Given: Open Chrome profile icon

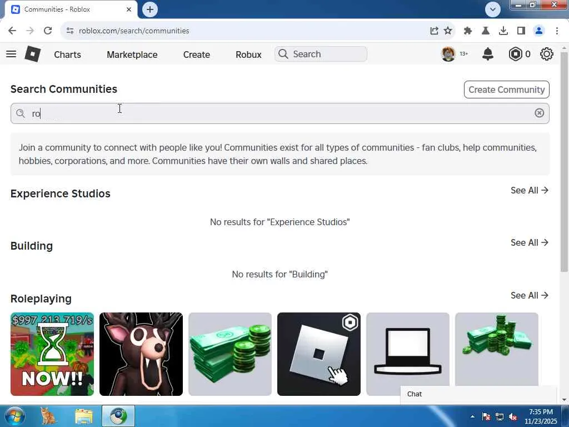Looking at the screenshot, I should 539,31.
